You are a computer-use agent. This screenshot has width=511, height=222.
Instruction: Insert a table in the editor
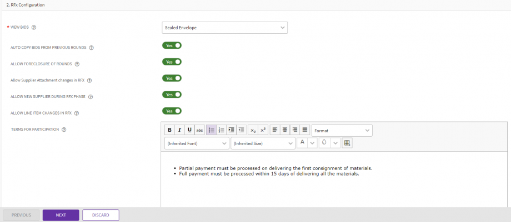[x=347, y=143]
